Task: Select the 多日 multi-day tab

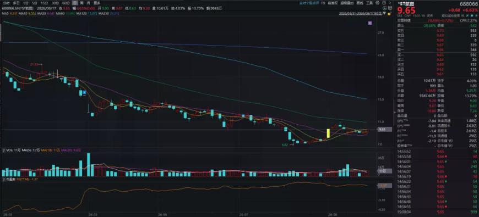Action: coord(16,3)
